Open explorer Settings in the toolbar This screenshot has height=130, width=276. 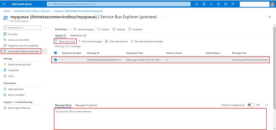[119, 30]
